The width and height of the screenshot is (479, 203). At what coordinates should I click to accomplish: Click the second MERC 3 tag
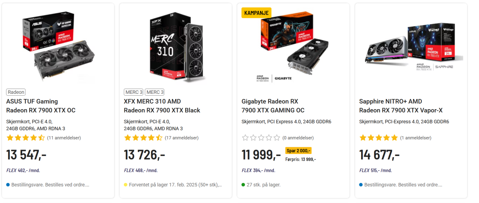155,92
